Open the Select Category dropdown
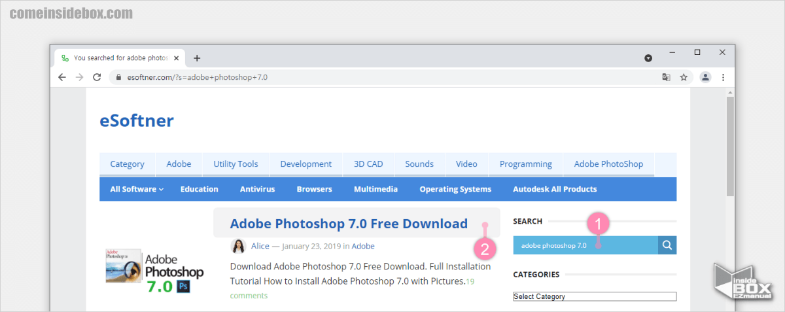Screen dimensions: 785x312 (x=595, y=296)
